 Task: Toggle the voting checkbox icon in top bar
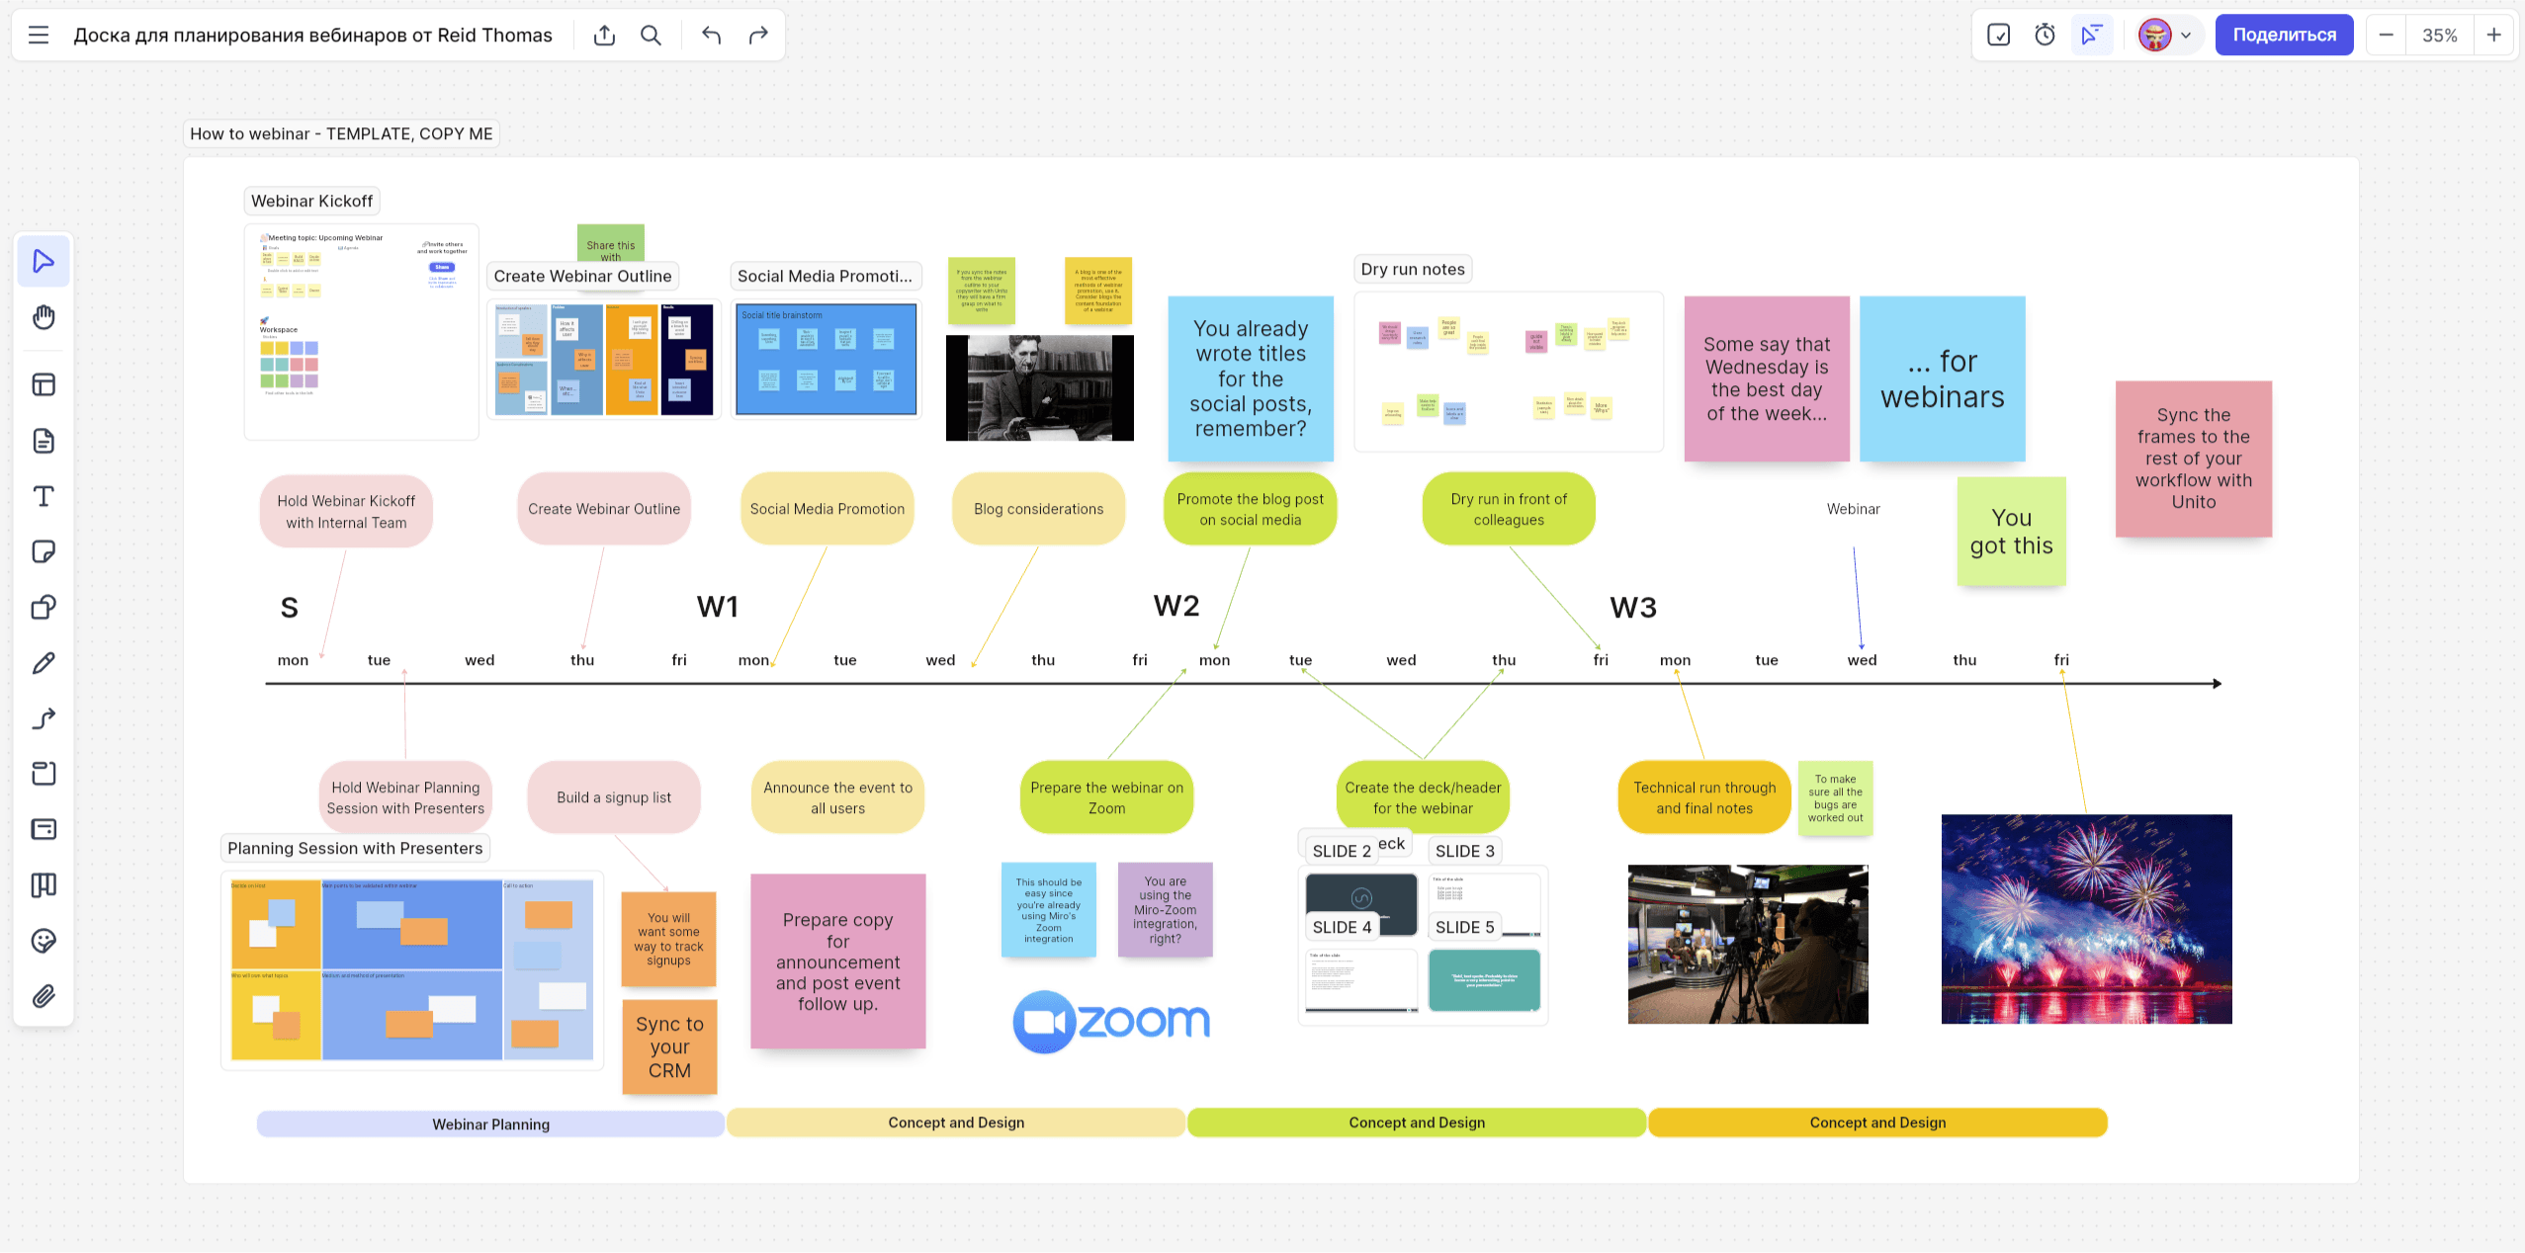(1998, 36)
